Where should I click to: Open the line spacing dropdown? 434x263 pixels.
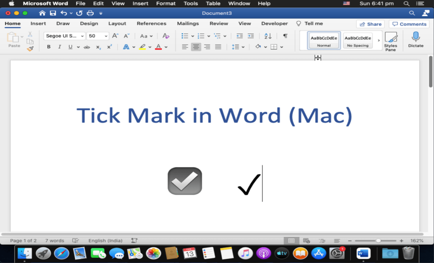click(238, 47)
